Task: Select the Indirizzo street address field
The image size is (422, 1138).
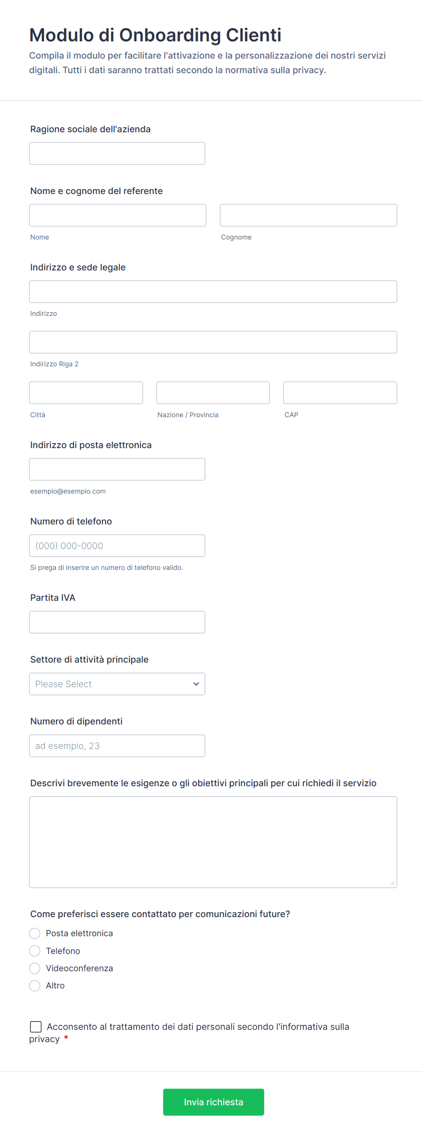Action: [x=213, y=292]
